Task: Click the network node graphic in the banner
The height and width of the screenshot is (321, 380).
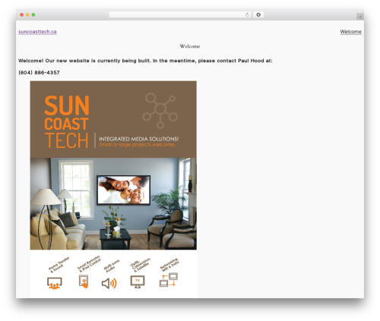Action: tap(160, 111)
